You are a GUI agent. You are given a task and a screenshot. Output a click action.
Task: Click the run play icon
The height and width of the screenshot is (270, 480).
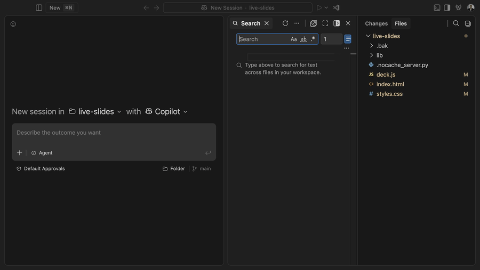coord(319,7)
